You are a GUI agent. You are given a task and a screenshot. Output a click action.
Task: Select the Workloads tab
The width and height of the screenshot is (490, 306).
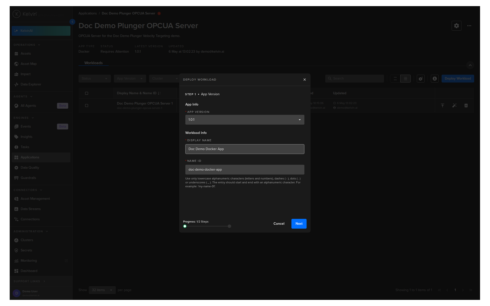point(93,63)
